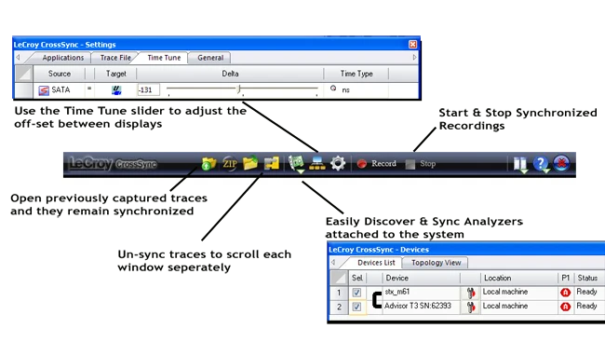The width and height of the screenshot is (605, 342).
Task: Switch to the Trace File tab
Action: [115, 58]
